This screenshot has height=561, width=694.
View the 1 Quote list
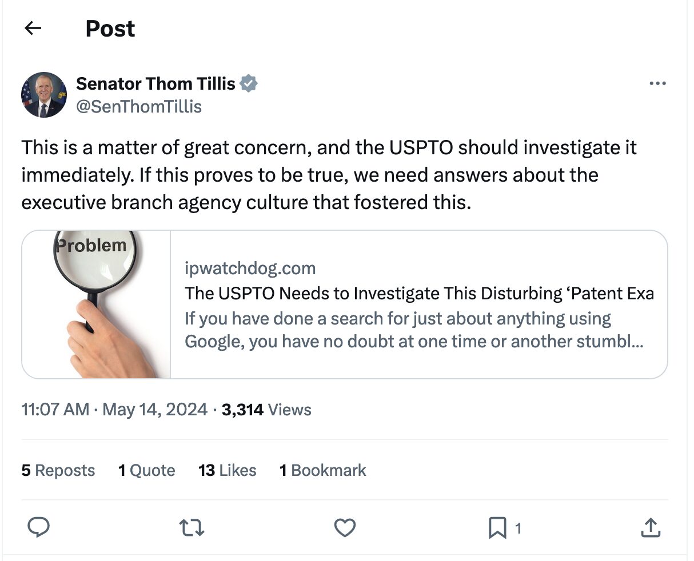[x=146, y=470]
